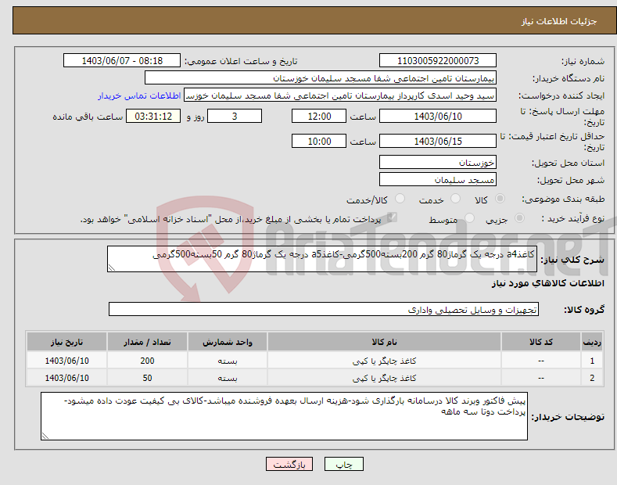The height and width of the screenshot is (485, 617).
Task: Click کاغذ چاپگر یا کپی in row 1
Action: [x=385, y=361]
